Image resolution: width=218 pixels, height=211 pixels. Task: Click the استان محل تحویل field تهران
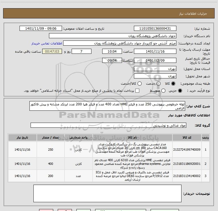coord(155,69)
